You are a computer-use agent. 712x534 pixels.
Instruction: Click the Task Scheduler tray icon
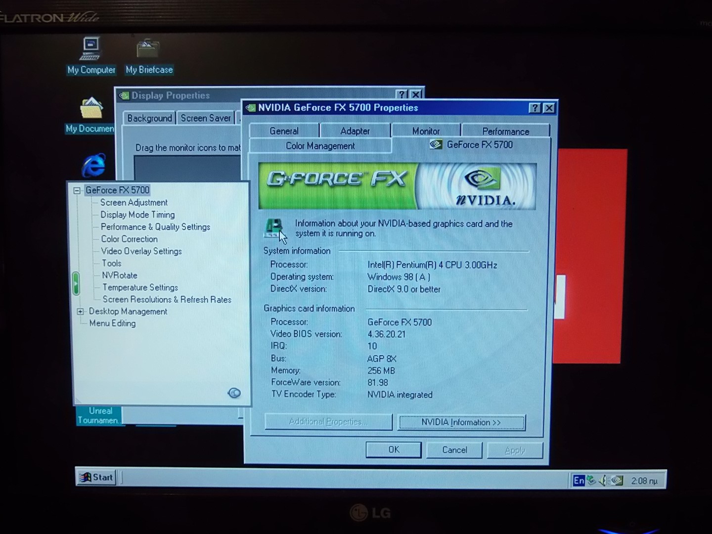(x=591, y=480)
